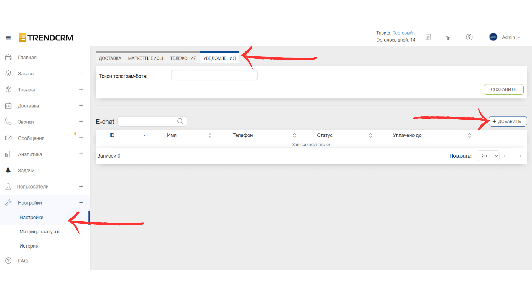This screenshot has height=299, width=532.
Task: Switch to the ДОСТАВКА tab
Action: tap(110, 58)
